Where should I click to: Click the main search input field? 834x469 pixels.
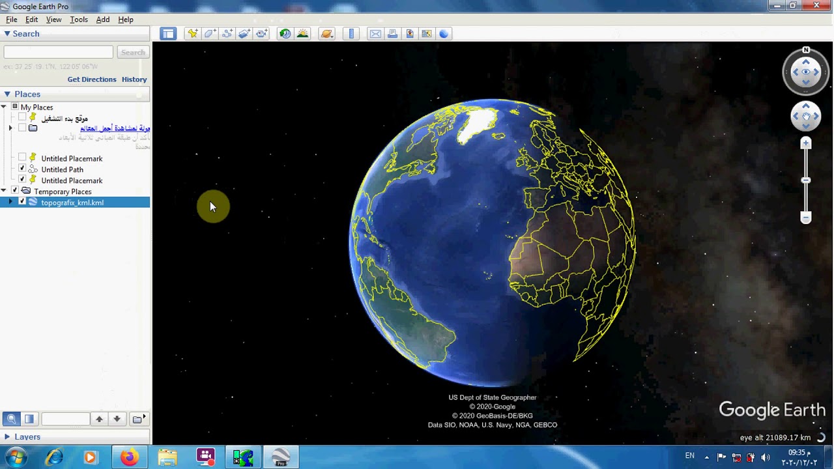(x=59, y=52)
